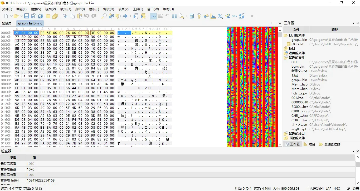360x191 pixels.
Task: Click the Cut scissors icon
Action: pyautogui.click(x=65, y=16)
